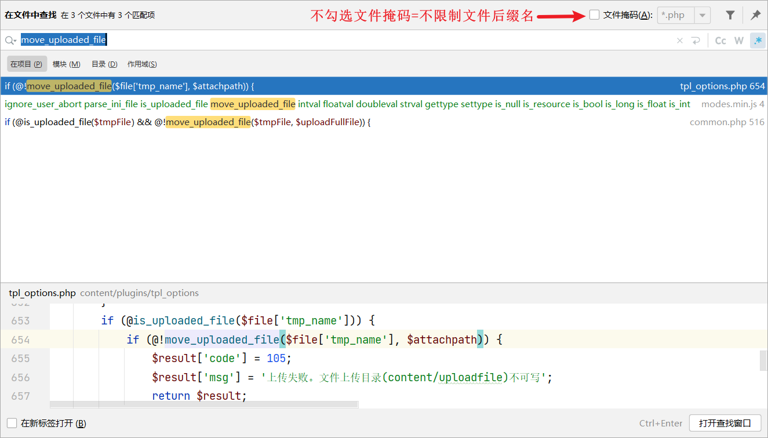The width and height of the screenshot is (768, 438).
Task: Toggle the Cc match case option
Action: 720,41
